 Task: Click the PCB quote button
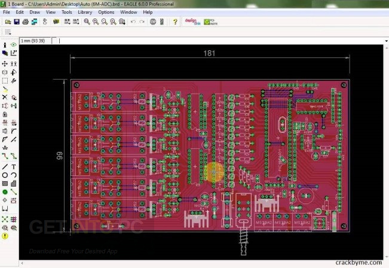tap(210, 22)
